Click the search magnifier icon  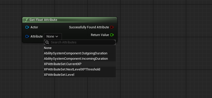(x=47, y=42)
